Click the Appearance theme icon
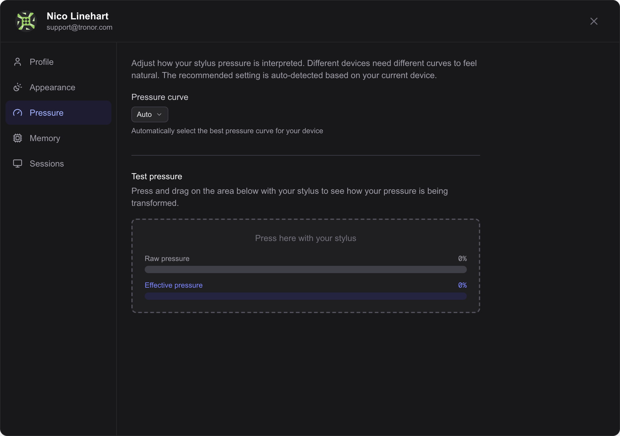Screen dimensions: 620x436 (x=18, y=87)
